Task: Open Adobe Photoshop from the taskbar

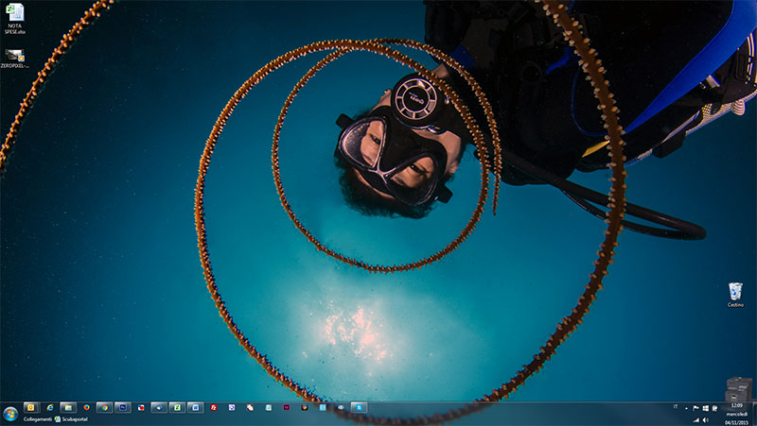Action: (122, 407)
